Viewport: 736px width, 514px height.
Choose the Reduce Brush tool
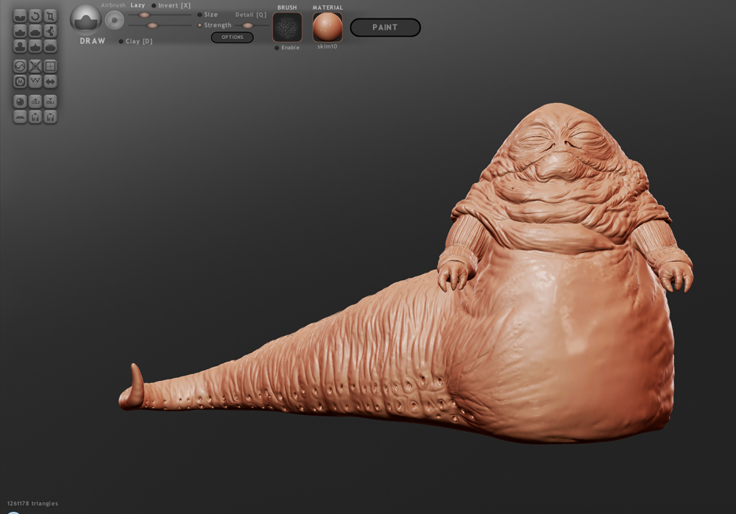coord(20,66)
